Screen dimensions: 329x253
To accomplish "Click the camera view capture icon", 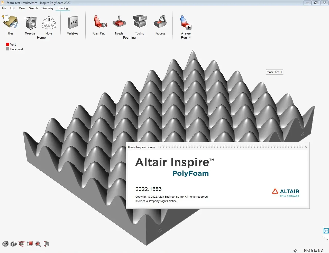I will coord(14,244).
